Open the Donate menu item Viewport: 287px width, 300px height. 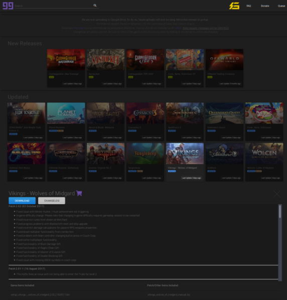(265, 6)
